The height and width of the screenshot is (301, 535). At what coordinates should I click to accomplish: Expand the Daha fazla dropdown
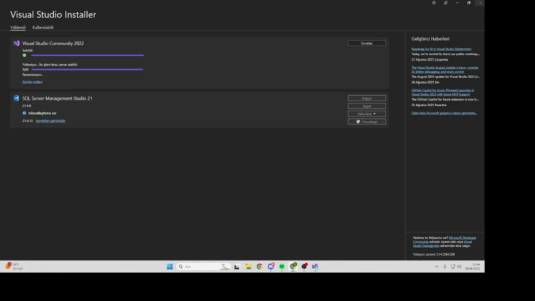(x=367, y=114)
